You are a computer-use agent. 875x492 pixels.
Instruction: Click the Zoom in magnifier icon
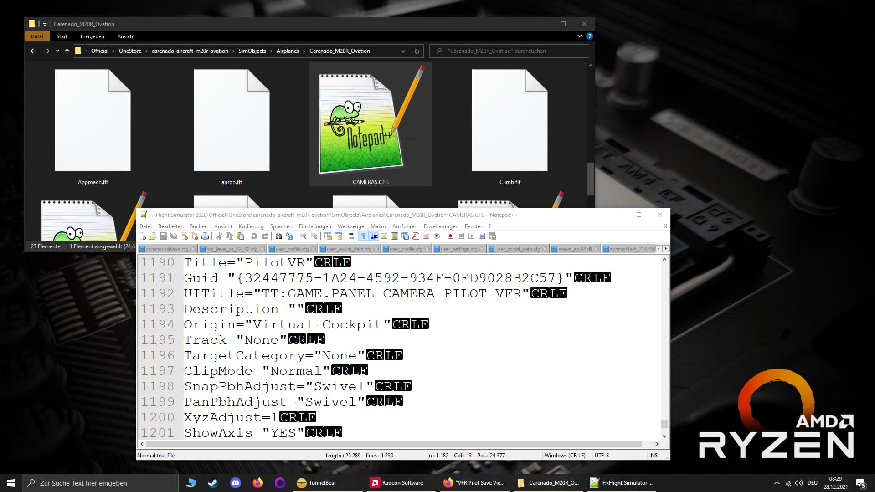click(x=304, y=236)
